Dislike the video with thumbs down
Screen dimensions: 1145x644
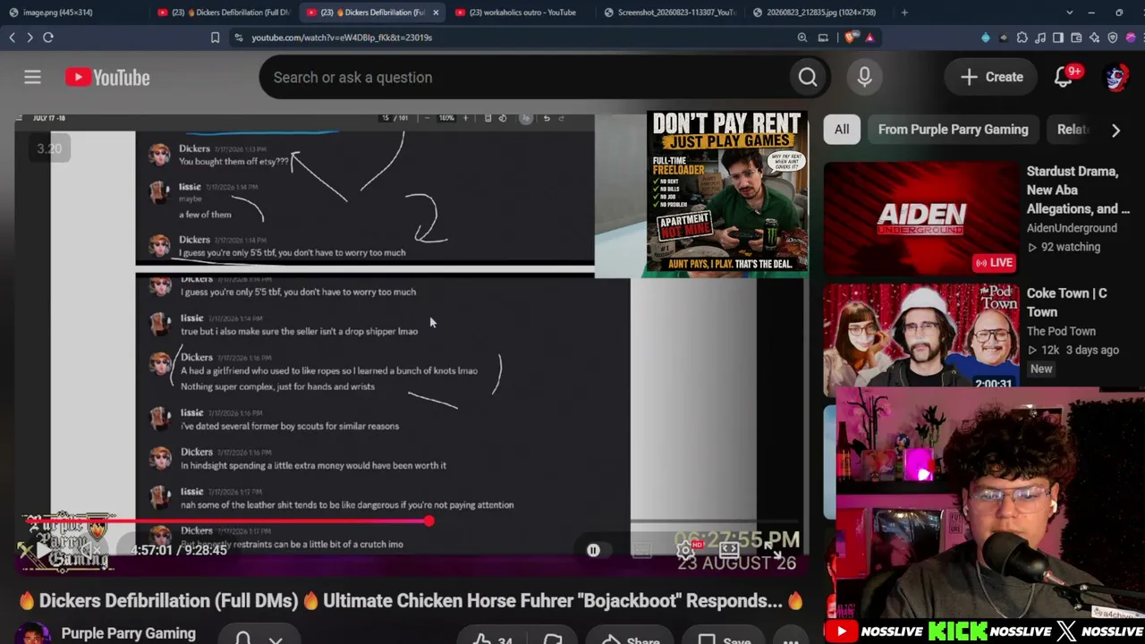[x=553, y=639]
